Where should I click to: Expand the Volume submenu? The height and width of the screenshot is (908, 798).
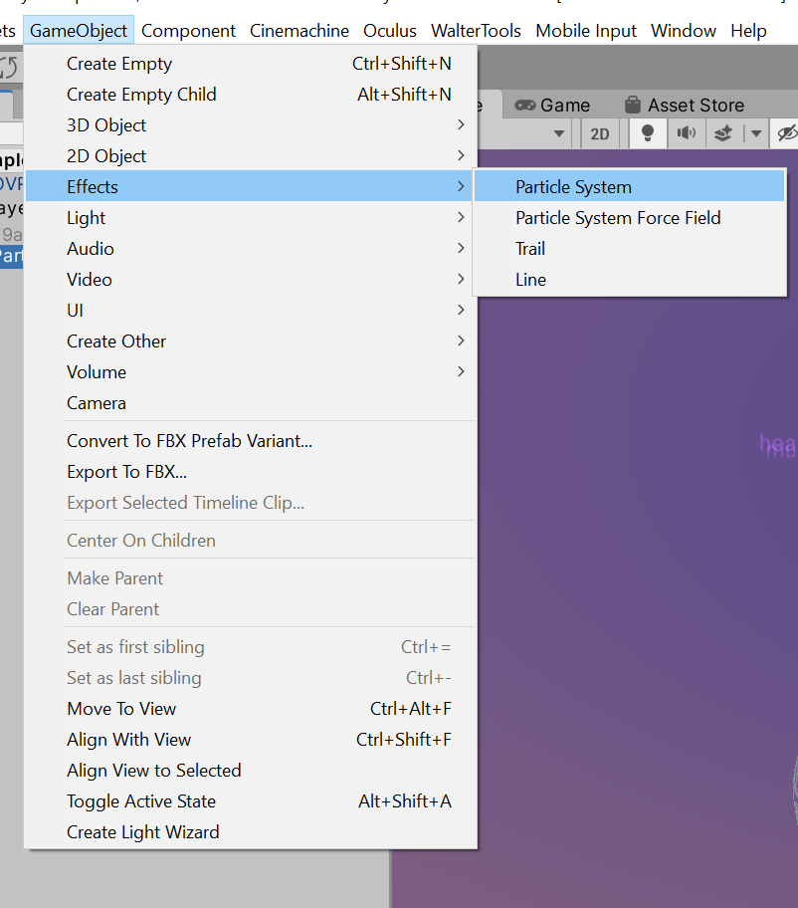point(251,371)
